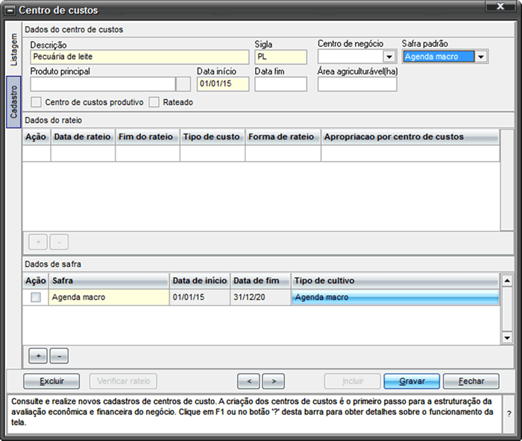
Task: Open Safra padrão dropdown arrow
Action: pos(481,57)
